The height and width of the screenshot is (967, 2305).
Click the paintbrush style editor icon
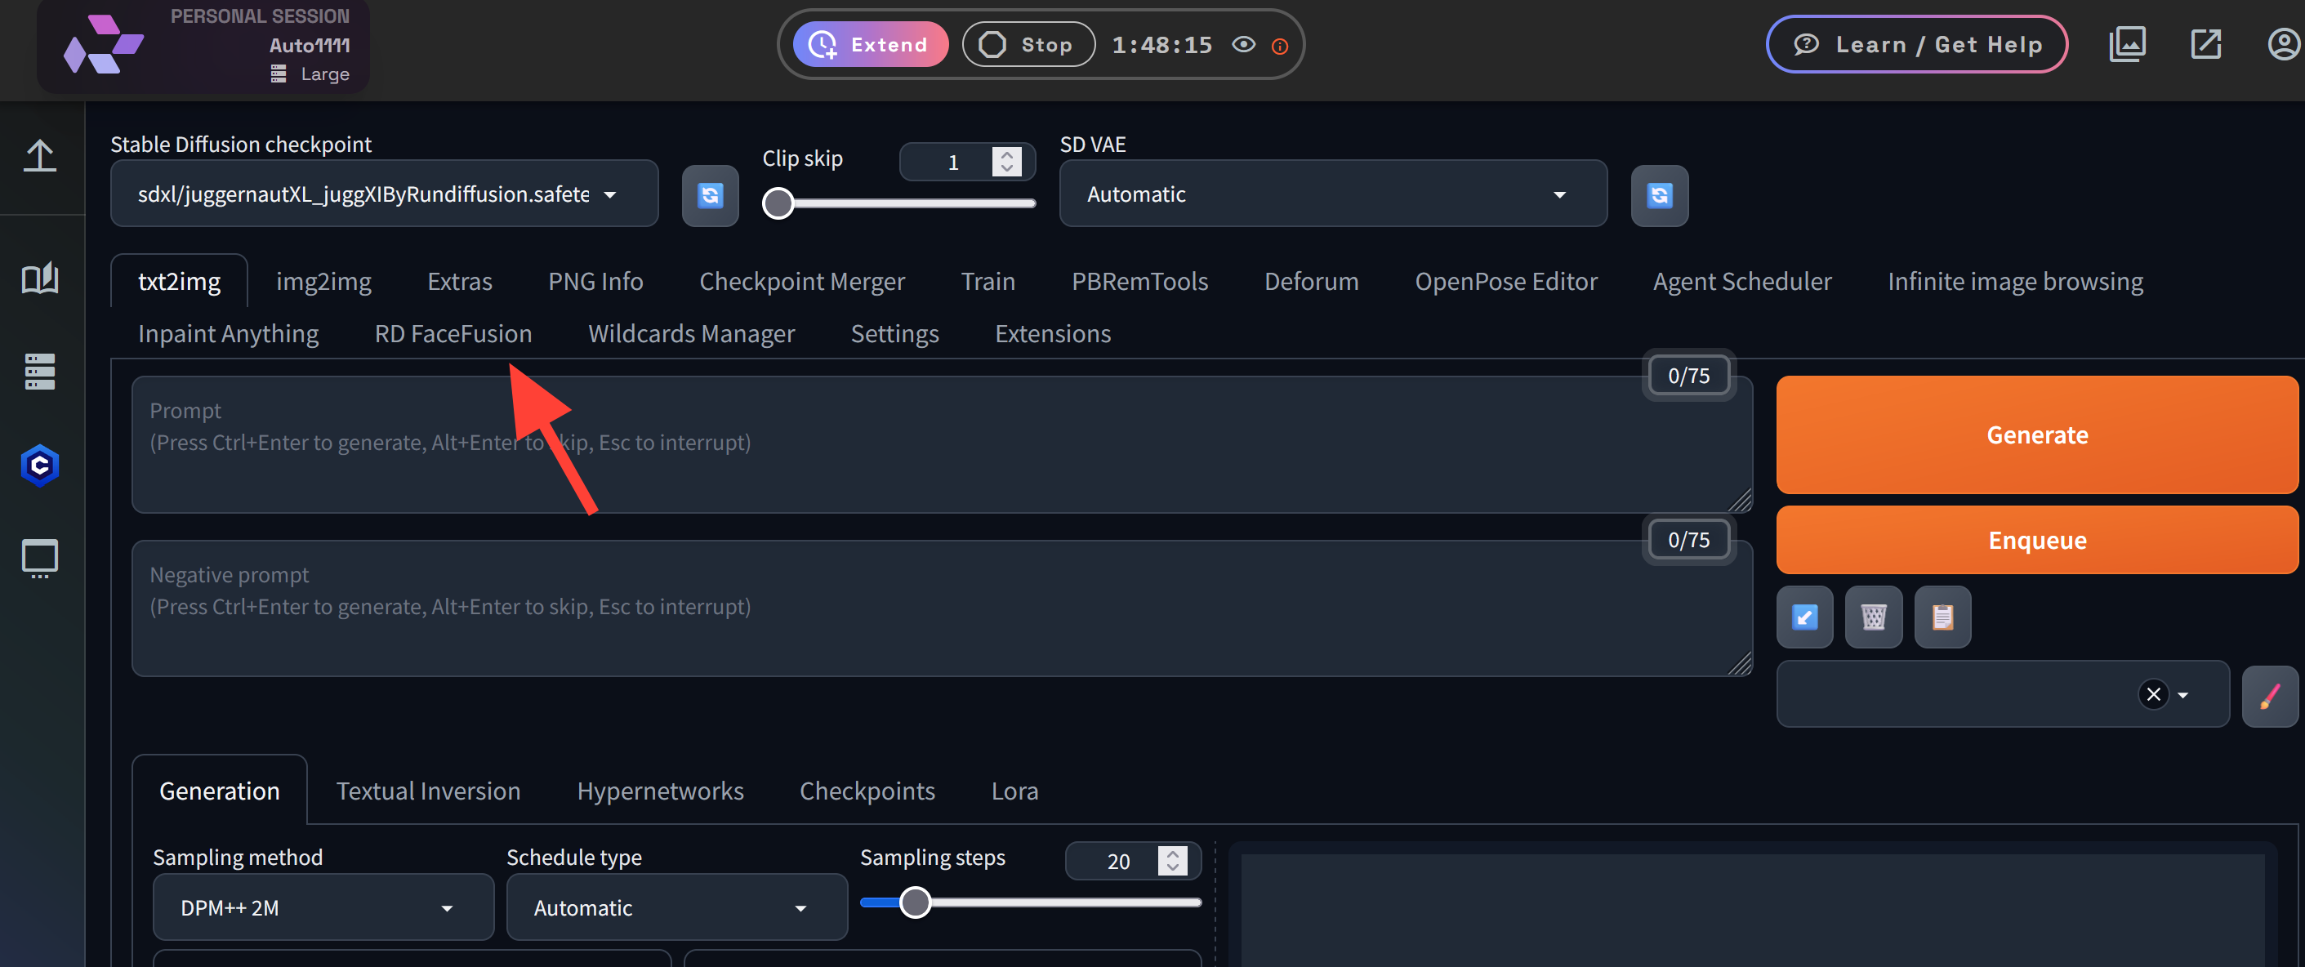[2271, 695]
